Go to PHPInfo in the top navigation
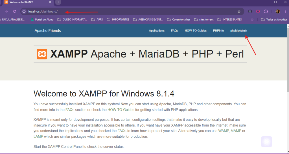Screen dimensions: 289x154 click(x=218, y=31)
